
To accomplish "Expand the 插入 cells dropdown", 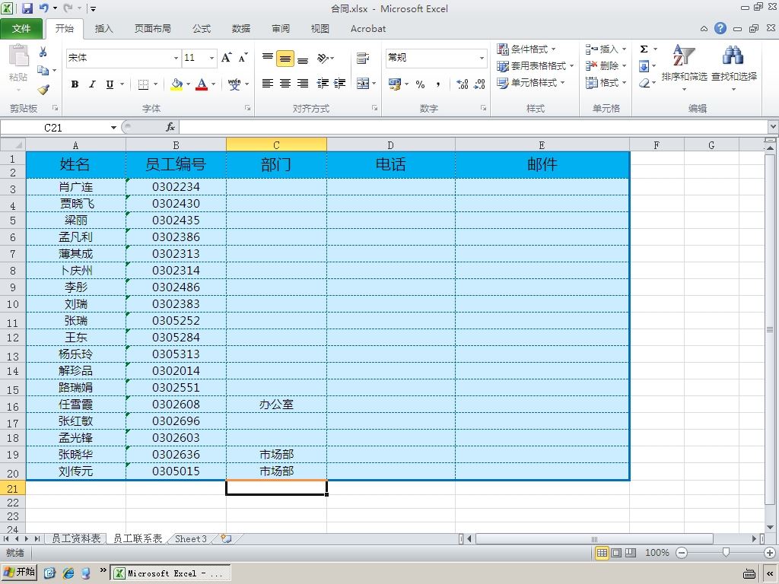I will [624, 49].
